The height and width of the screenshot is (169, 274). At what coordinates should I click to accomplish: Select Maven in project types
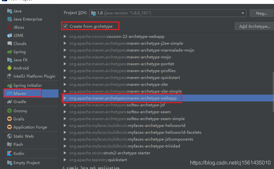point(31,94)
